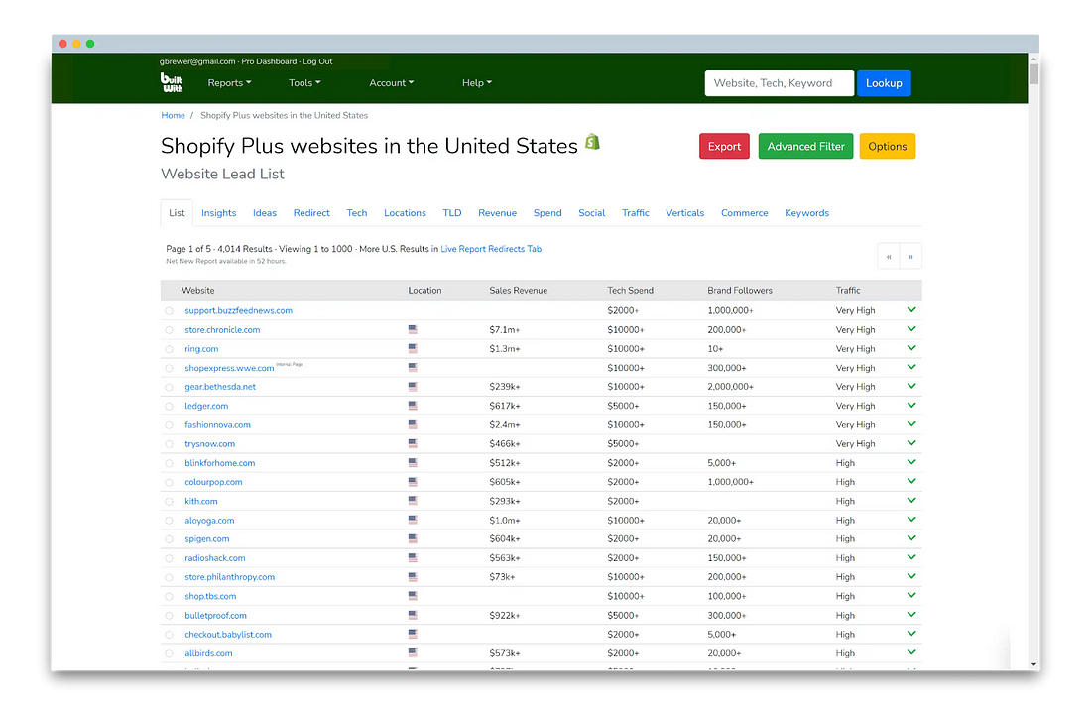This screenshot has height=705, width=1091.
Task: Expand trysnow.com row chevron
Action: 911,442
